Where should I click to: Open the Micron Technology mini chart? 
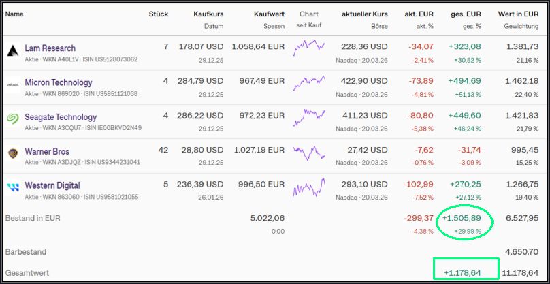(309, 82)
